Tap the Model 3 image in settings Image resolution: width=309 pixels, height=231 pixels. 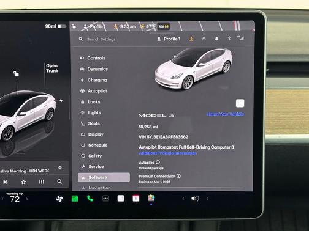click(194, 69)
